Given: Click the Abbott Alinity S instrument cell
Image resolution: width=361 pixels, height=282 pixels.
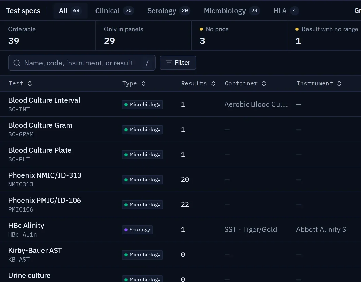Looking at the screenshot, I should pos(321,229).
